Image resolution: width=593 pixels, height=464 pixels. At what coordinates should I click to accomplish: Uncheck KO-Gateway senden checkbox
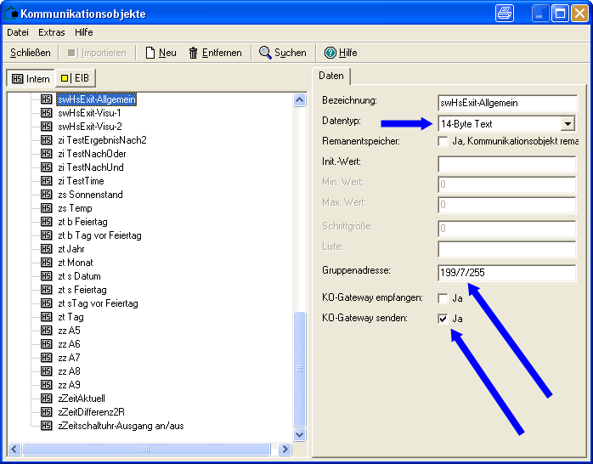[443, 319]
